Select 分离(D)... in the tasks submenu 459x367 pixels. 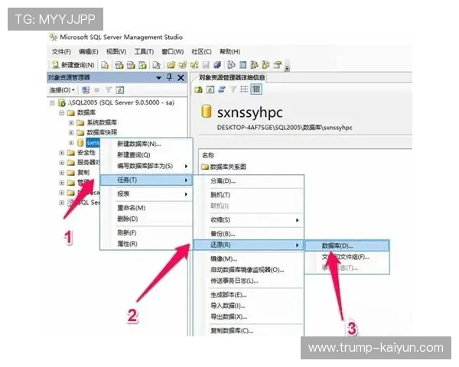[223, 181]
